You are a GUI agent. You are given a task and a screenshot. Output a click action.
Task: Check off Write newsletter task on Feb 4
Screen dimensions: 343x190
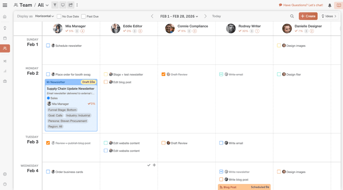coord(221,172)
